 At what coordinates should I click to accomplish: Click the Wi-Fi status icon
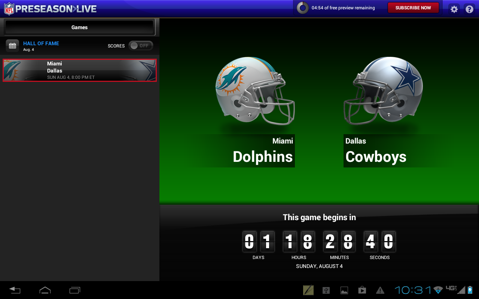click(x=438, y=290)
